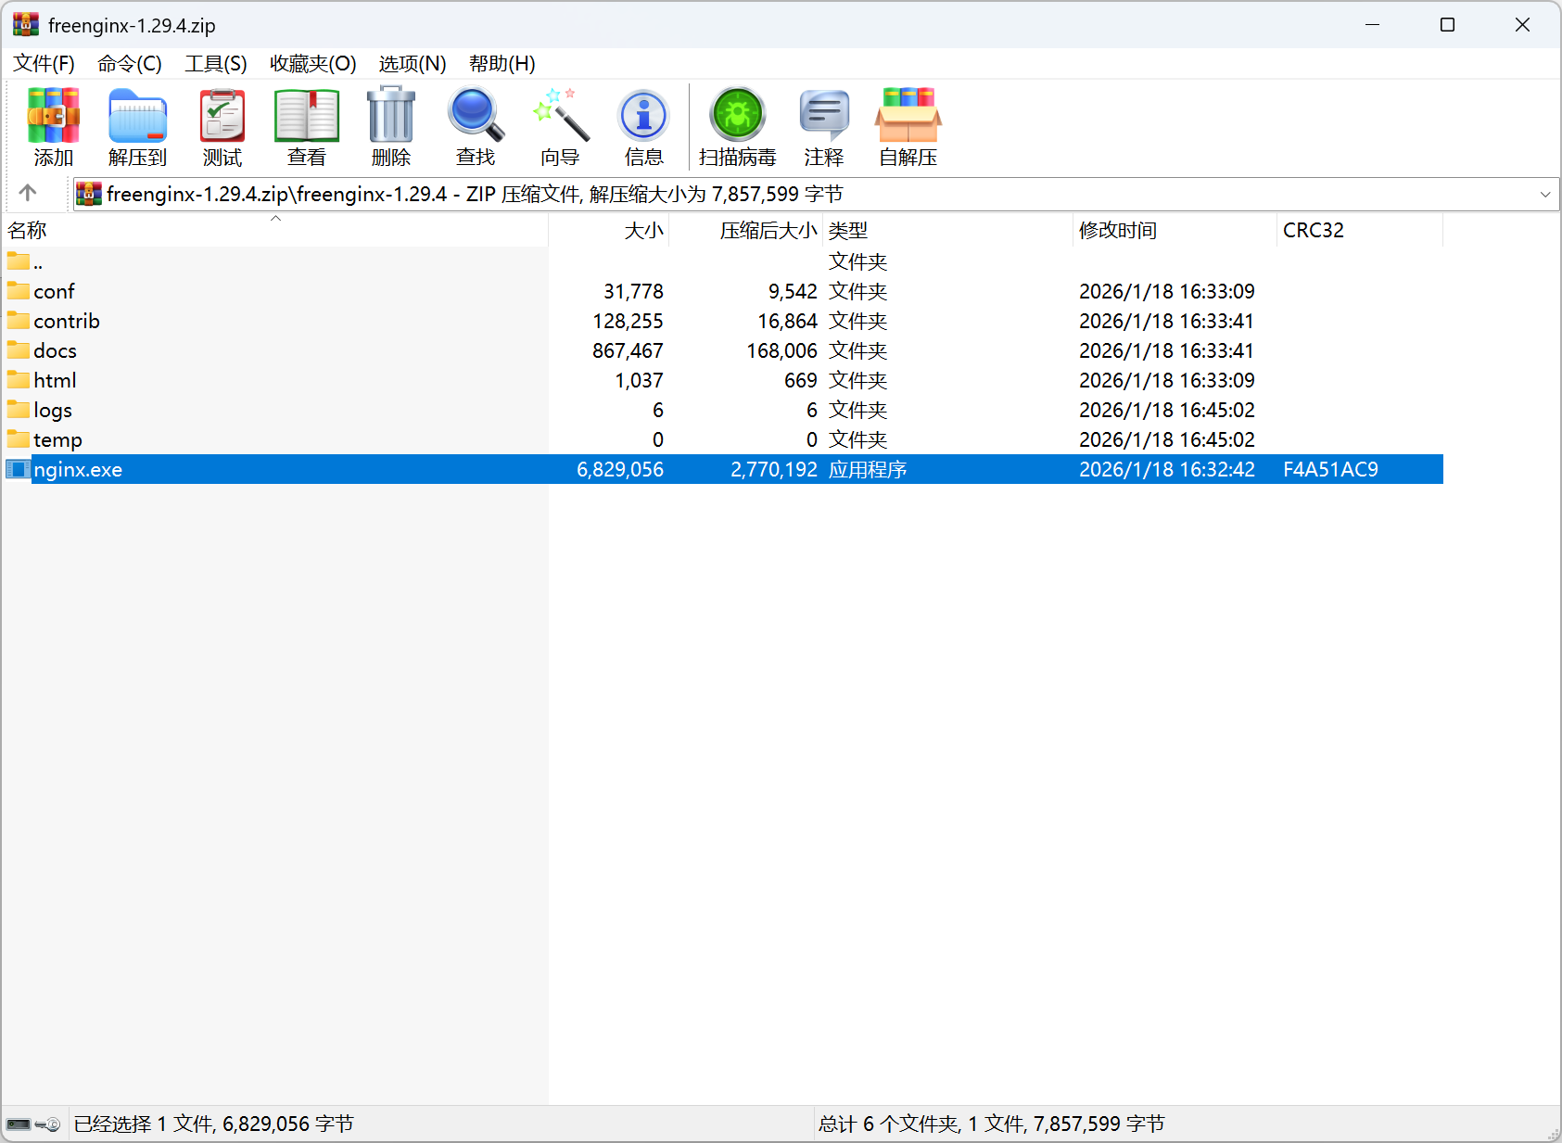The width and height of the screenshot is (1562, 1143).
Task: Select the html folder name
Action: click(55, 380)
